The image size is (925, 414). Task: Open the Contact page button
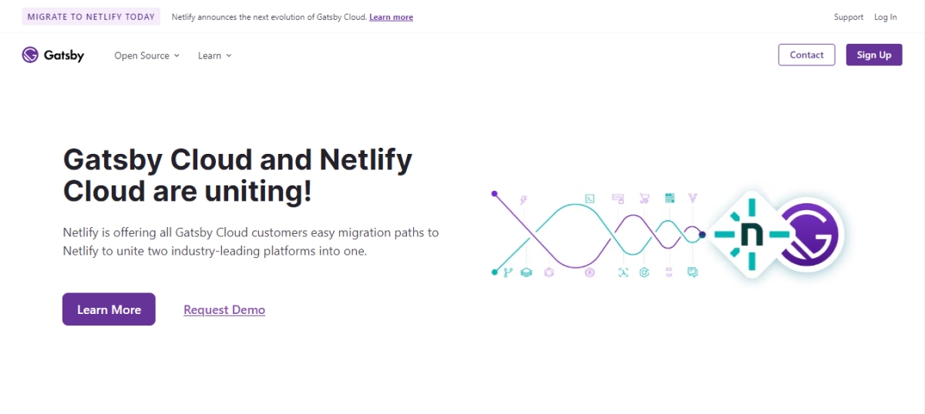click(806, 55)
